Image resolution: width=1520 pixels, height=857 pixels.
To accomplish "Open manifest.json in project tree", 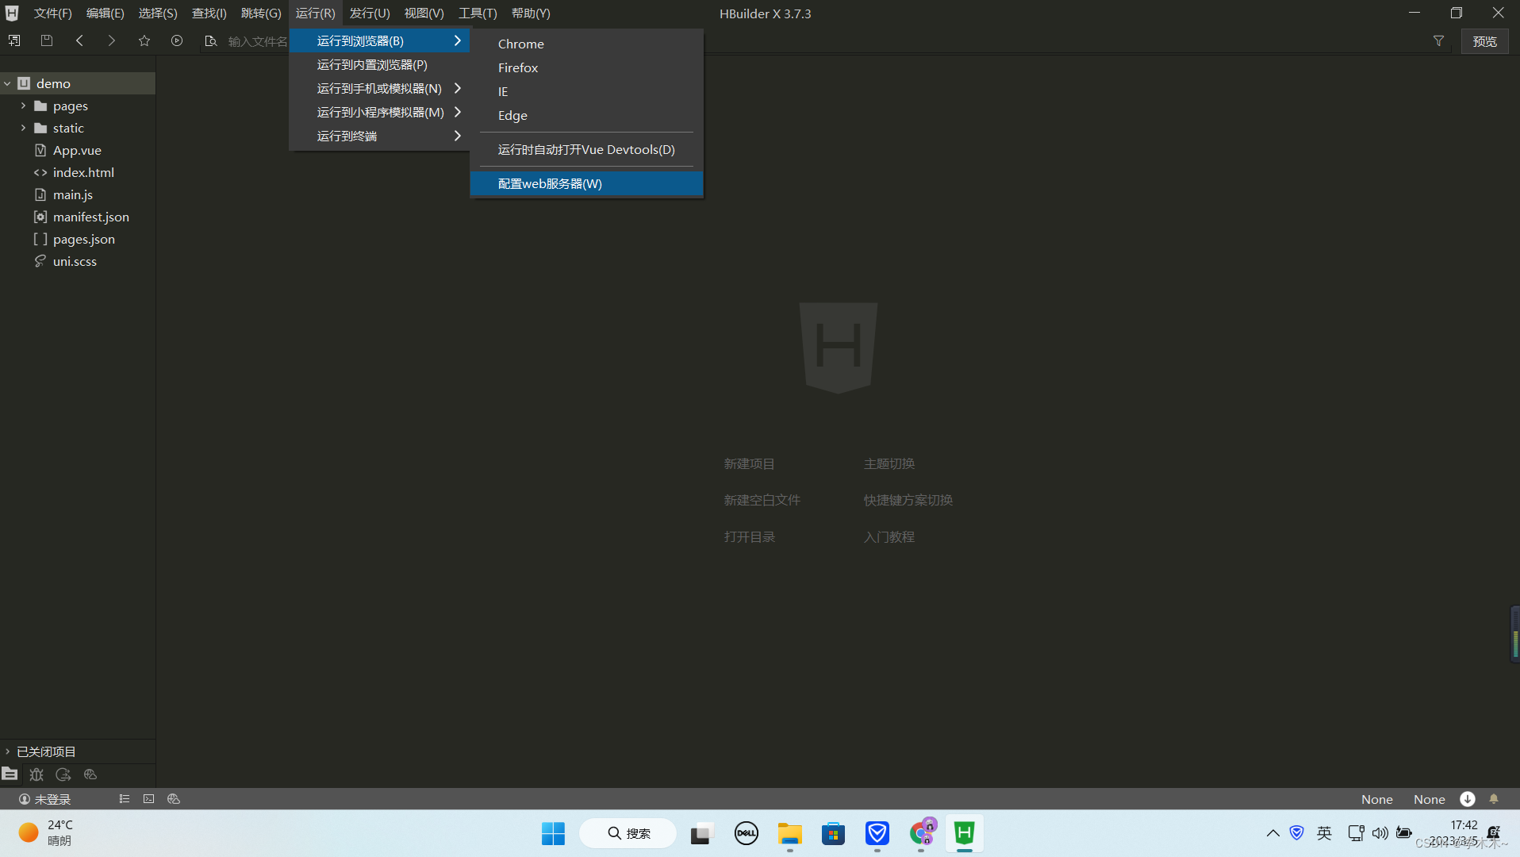I will point(90,217).
